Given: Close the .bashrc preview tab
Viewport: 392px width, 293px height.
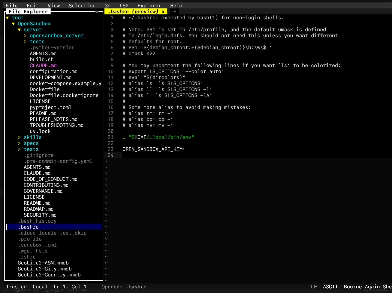Looking at the screenshot, I should pos(163,12).
